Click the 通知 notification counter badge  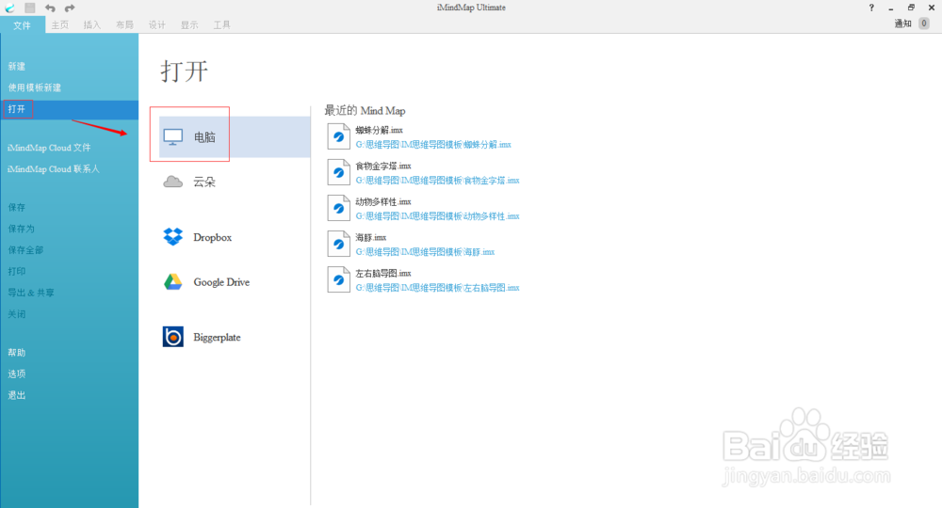tap(924, 24)
